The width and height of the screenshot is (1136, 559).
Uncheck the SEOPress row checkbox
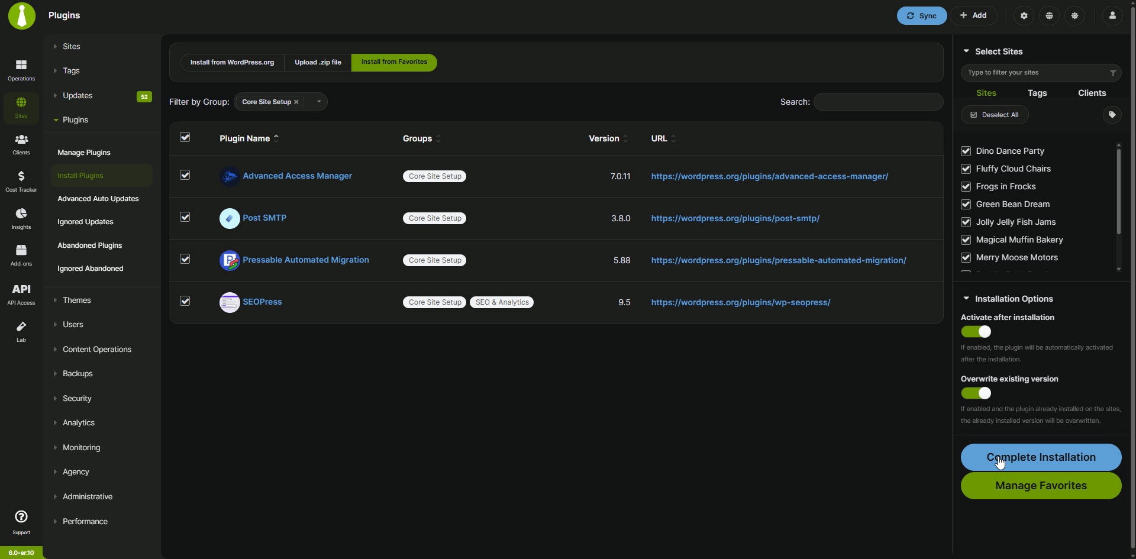coord(185,301)
